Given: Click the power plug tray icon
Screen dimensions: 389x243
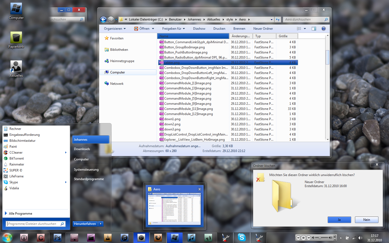Looking at the screenshot, I should 347,238.
